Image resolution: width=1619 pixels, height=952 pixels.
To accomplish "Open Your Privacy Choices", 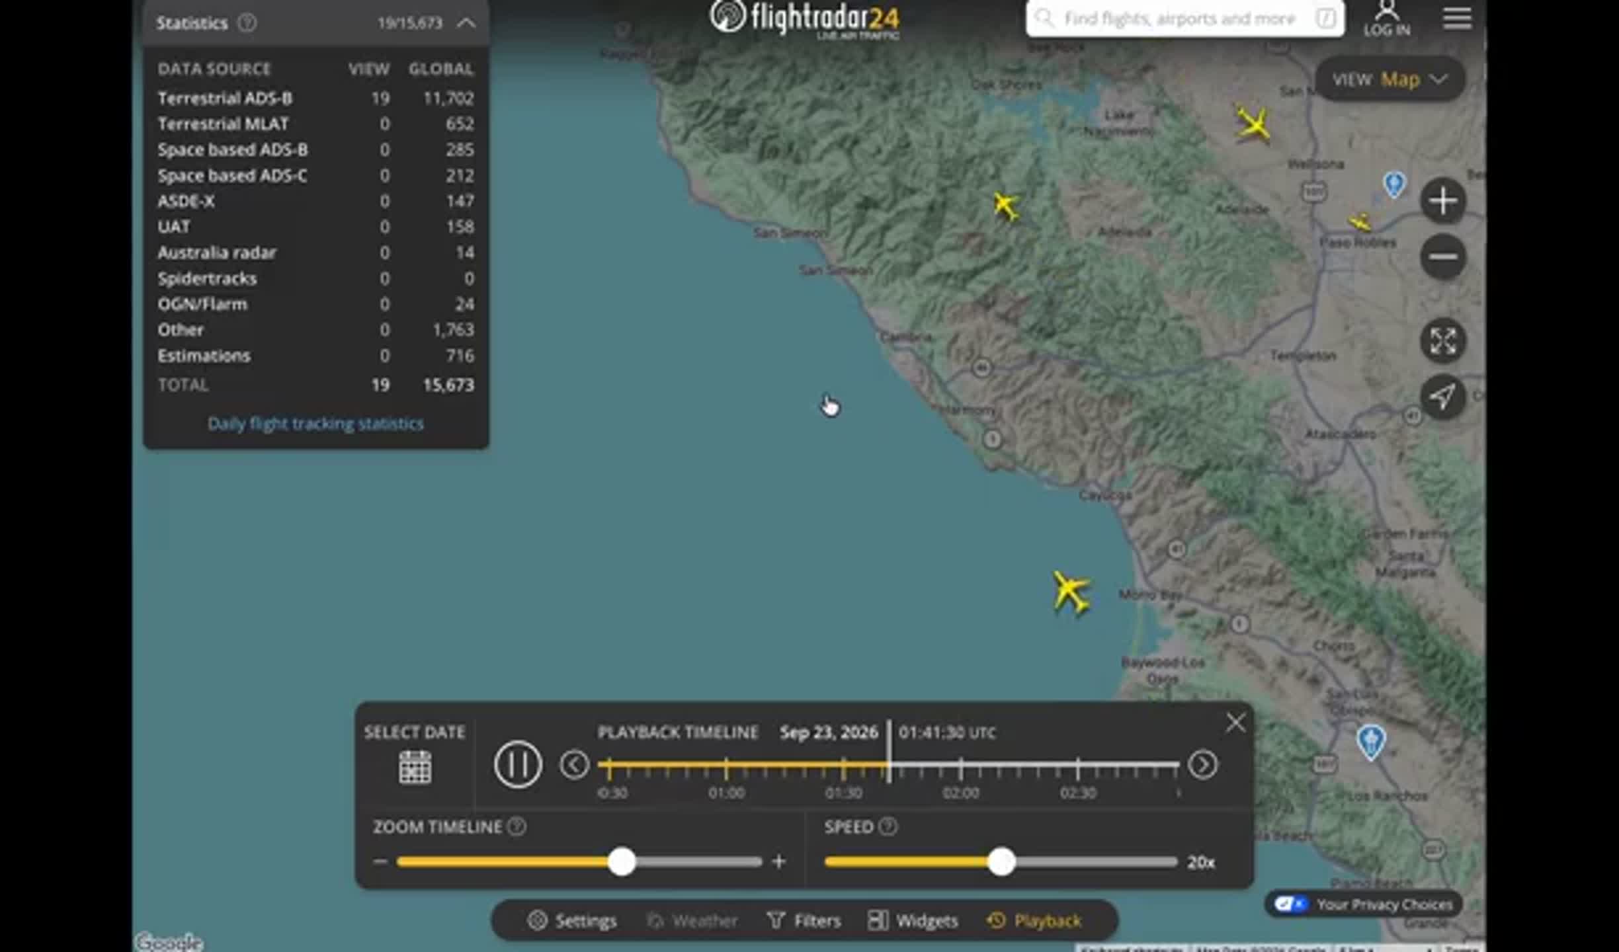I will pyautogui.click(x=1363, y=904).
